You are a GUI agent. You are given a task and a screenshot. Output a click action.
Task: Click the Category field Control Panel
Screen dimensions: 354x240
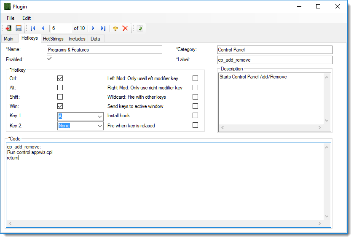coord(274,50)
